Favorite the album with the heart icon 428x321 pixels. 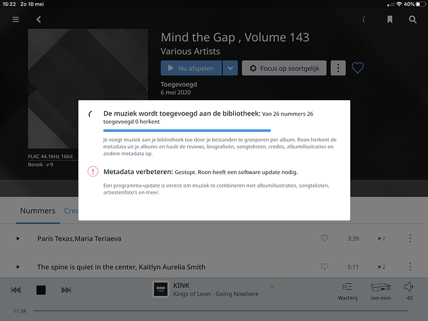click(x=357, y=68)
